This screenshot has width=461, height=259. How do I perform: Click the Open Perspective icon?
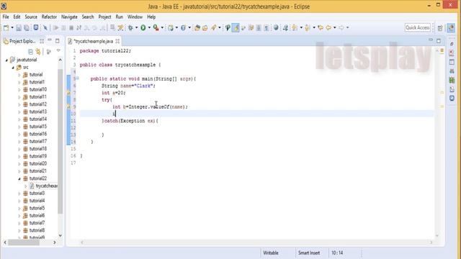(x=440, y=28)
